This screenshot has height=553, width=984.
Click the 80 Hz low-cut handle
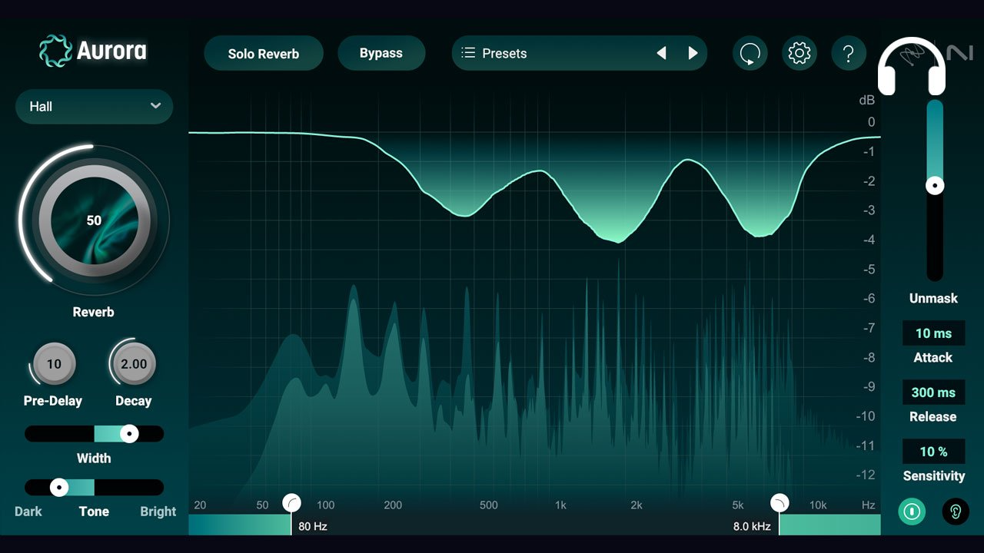292,503
